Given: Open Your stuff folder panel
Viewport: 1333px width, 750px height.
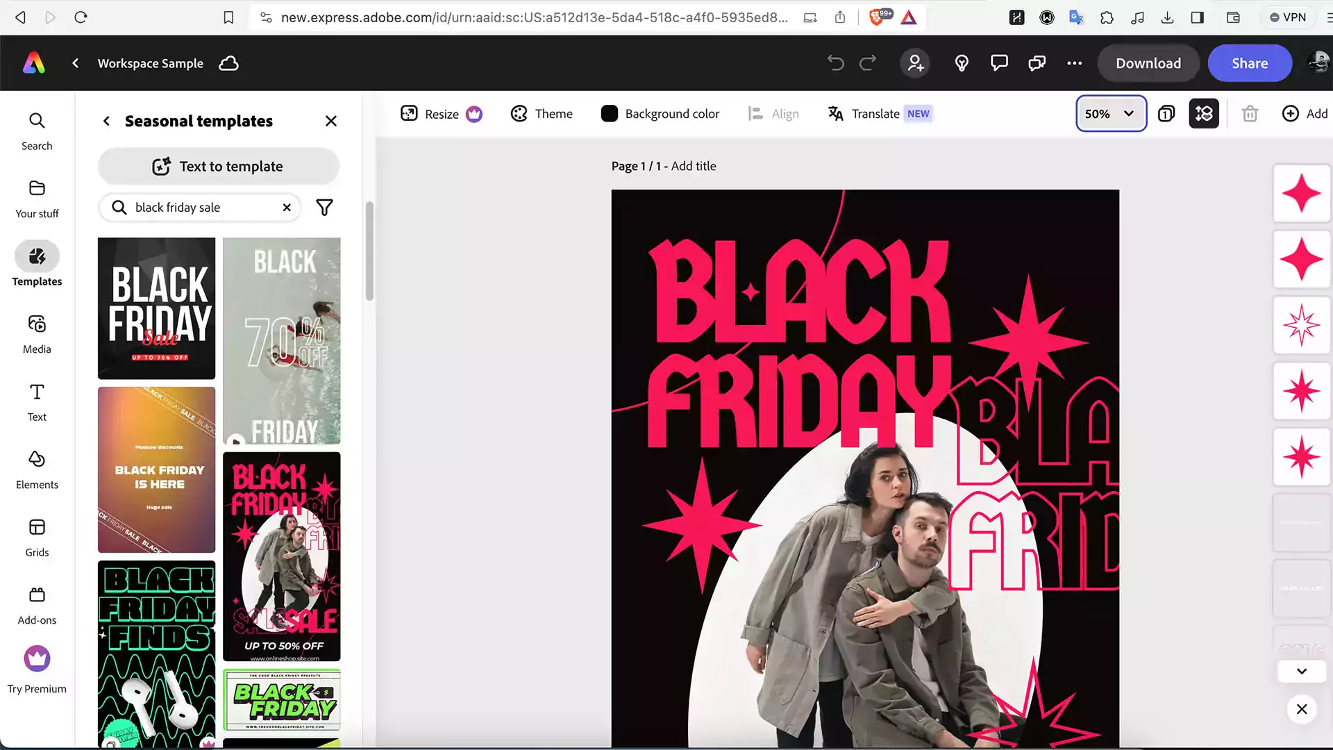Looking at the screenshot, I should pos(37,199).
